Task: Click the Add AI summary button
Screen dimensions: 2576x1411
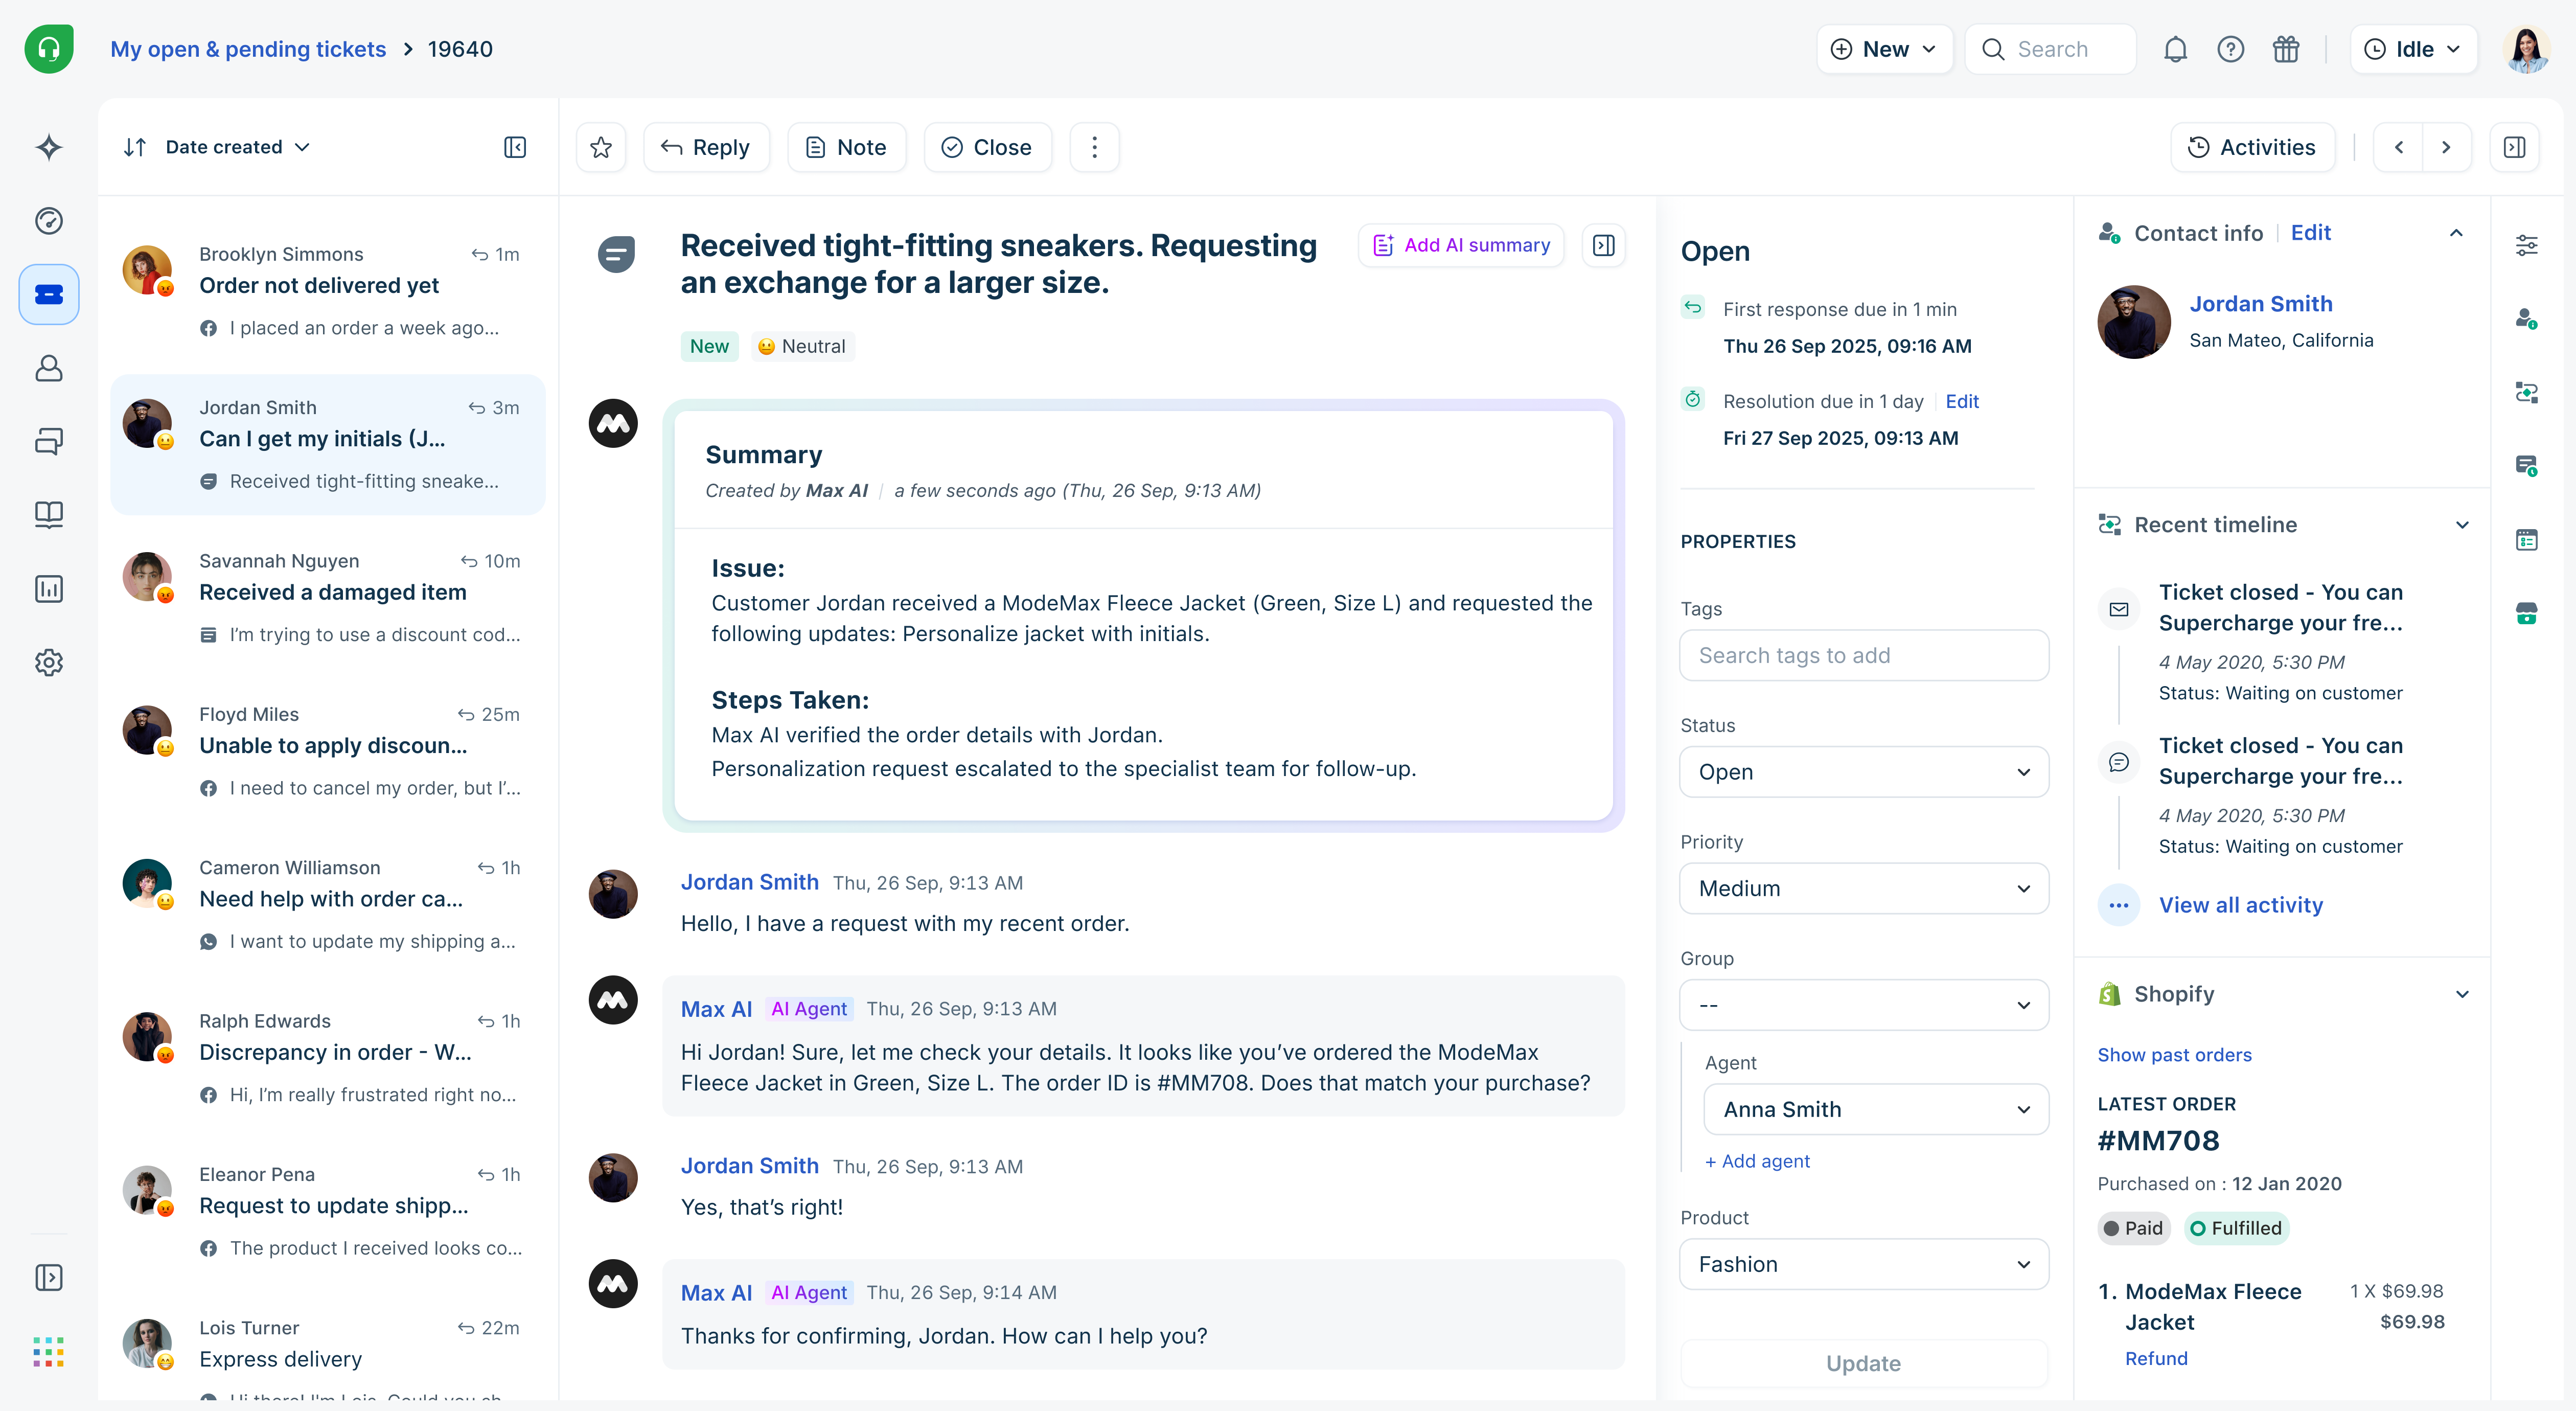Action: click(1461, 246)
